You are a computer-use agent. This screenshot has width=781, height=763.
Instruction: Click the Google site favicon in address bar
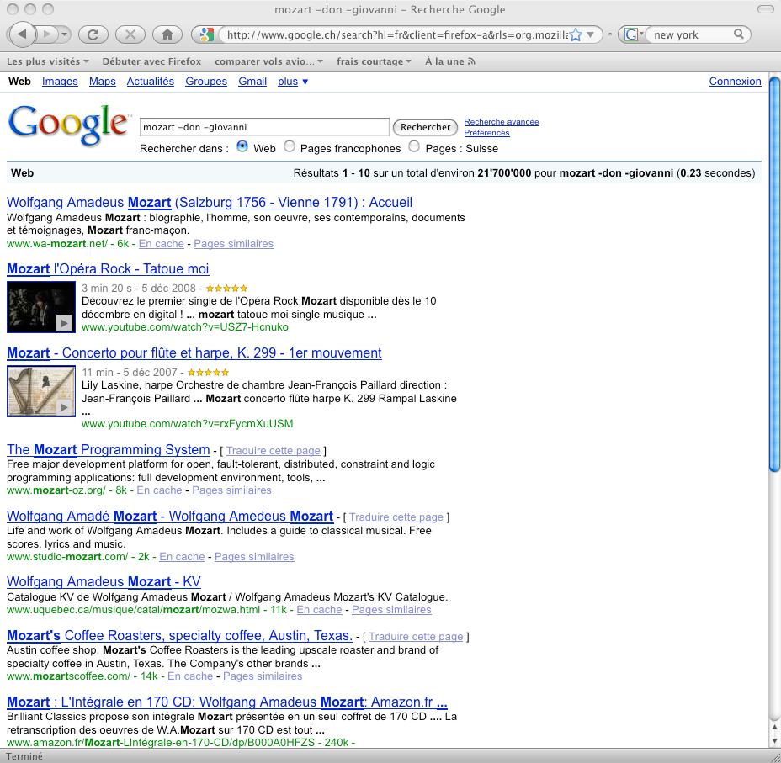point(206,34)
